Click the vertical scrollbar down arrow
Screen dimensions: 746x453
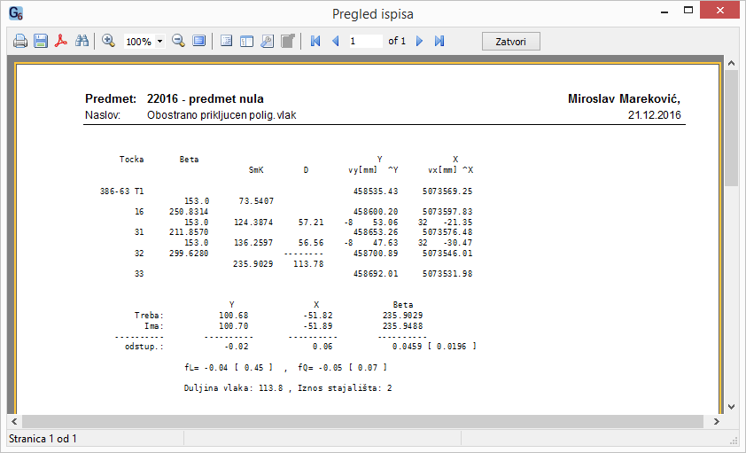pos(731,407)
